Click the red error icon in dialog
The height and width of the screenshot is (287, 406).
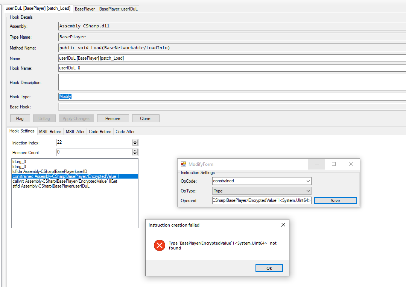pos(160,246)
